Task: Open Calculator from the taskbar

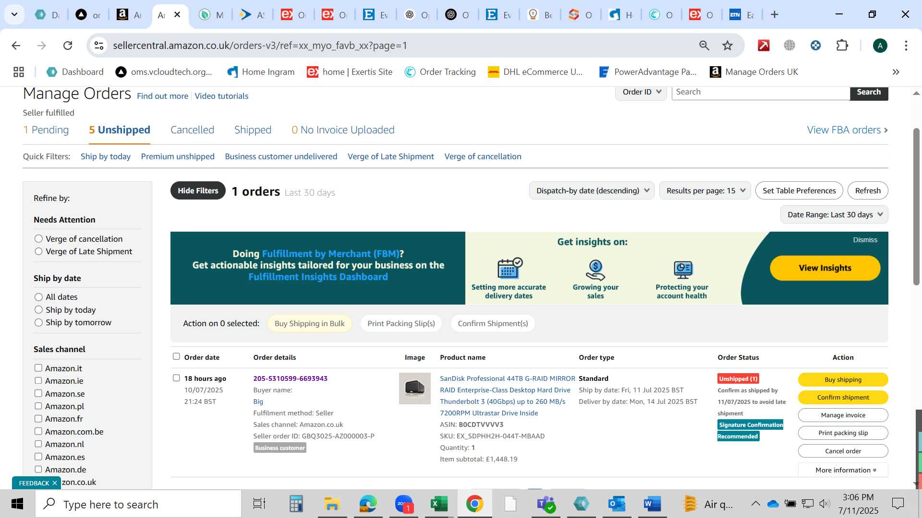Action: [296, 504]
